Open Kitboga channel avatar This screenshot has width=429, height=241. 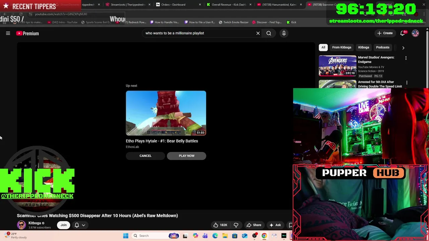pyautogui.click(x=21, y=225)
